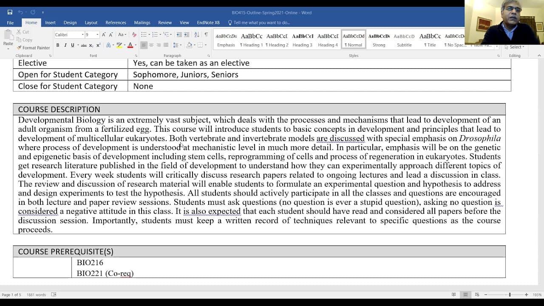
Task: Apply subscript formatting
Action: click(x=91, y=45)
